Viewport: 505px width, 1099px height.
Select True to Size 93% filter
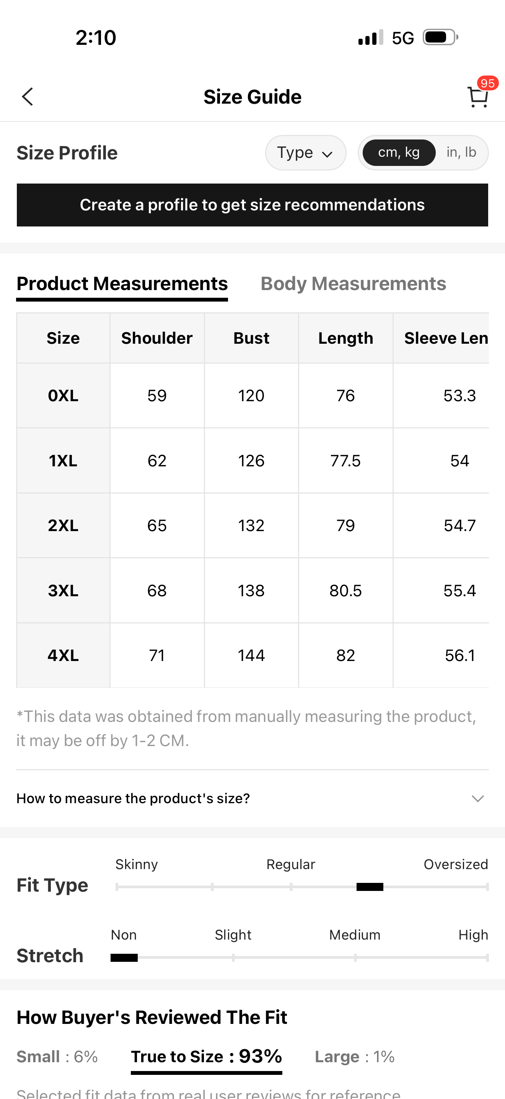tap(207, 1057)
